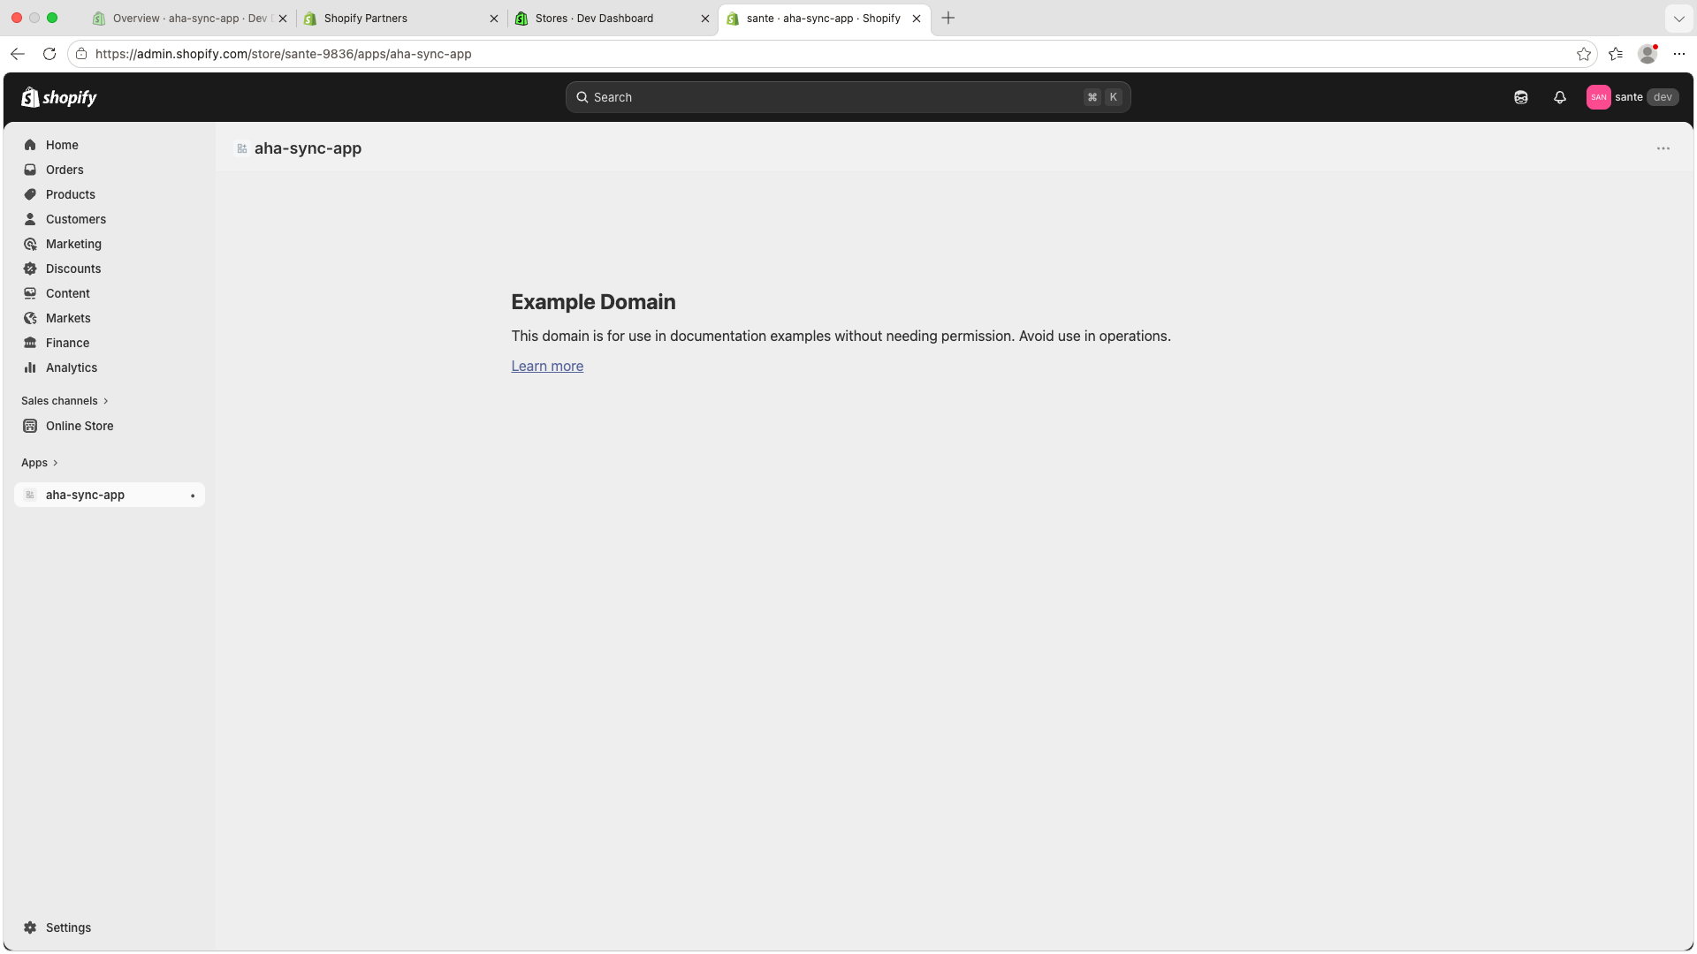Open the app's three-dot more actions menu

pyautogui.click(x=1663, y=148)
